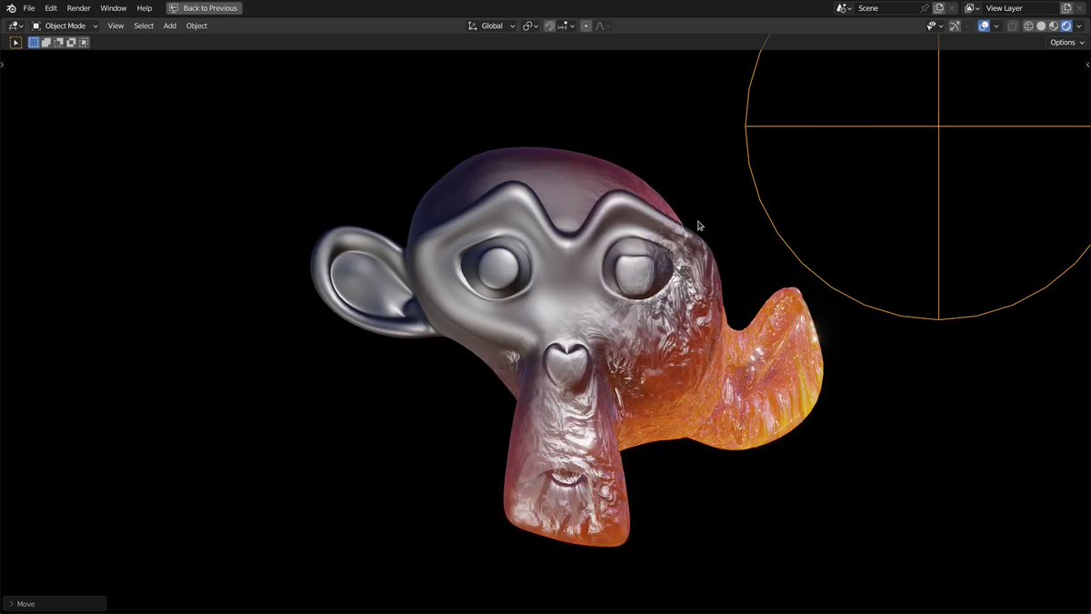Choose the Subtract selection mode icon
1091x614 pixels.
[x=58, y=43]
